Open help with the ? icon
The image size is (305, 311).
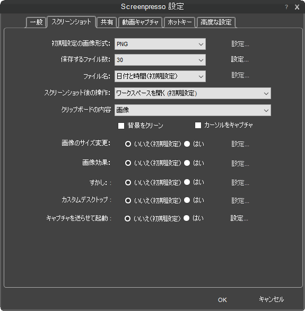coord(286,7)
